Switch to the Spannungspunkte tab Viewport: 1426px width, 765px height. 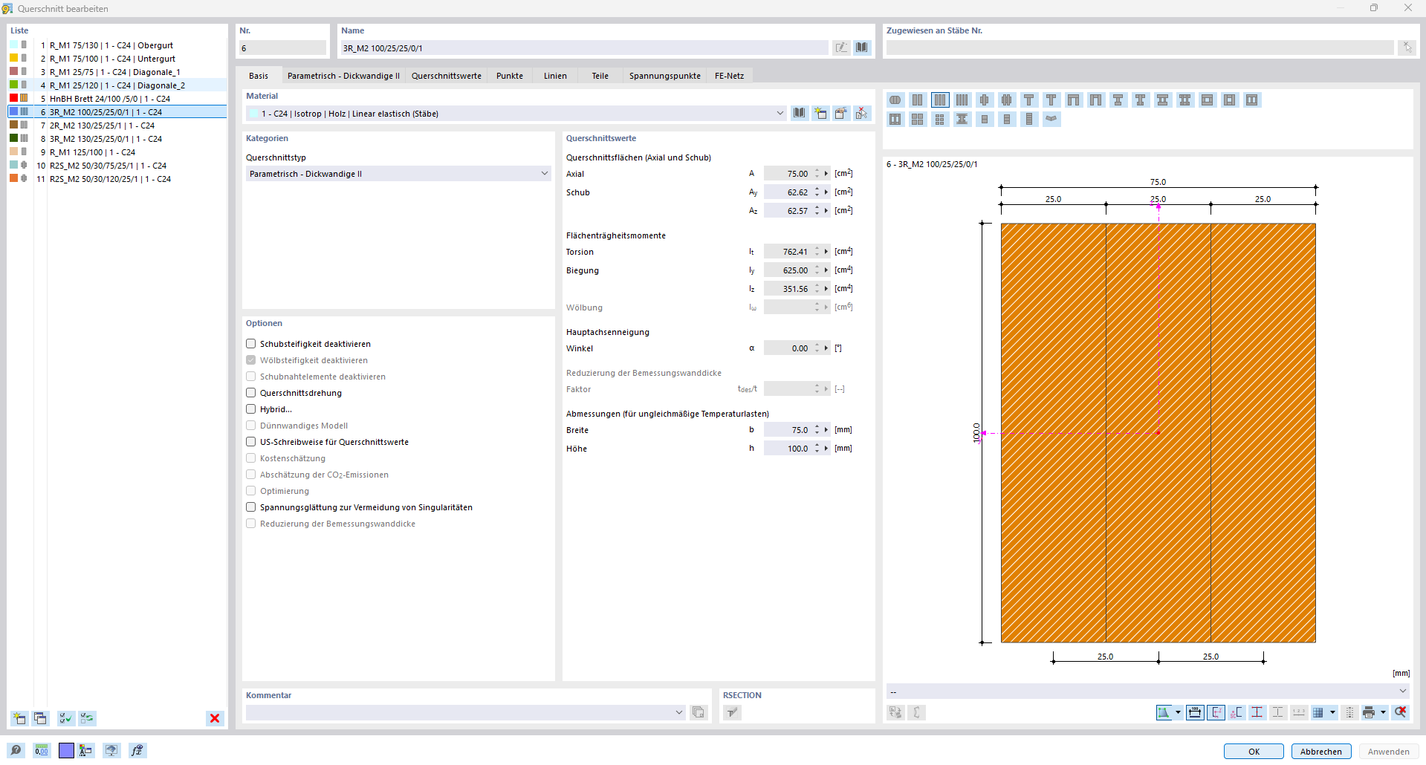pyautogui.click(x=664, y=76)
